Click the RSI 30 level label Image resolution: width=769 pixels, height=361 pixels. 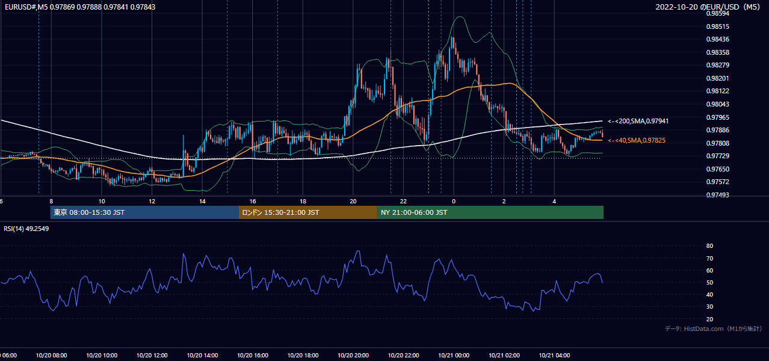click(709, 306)
